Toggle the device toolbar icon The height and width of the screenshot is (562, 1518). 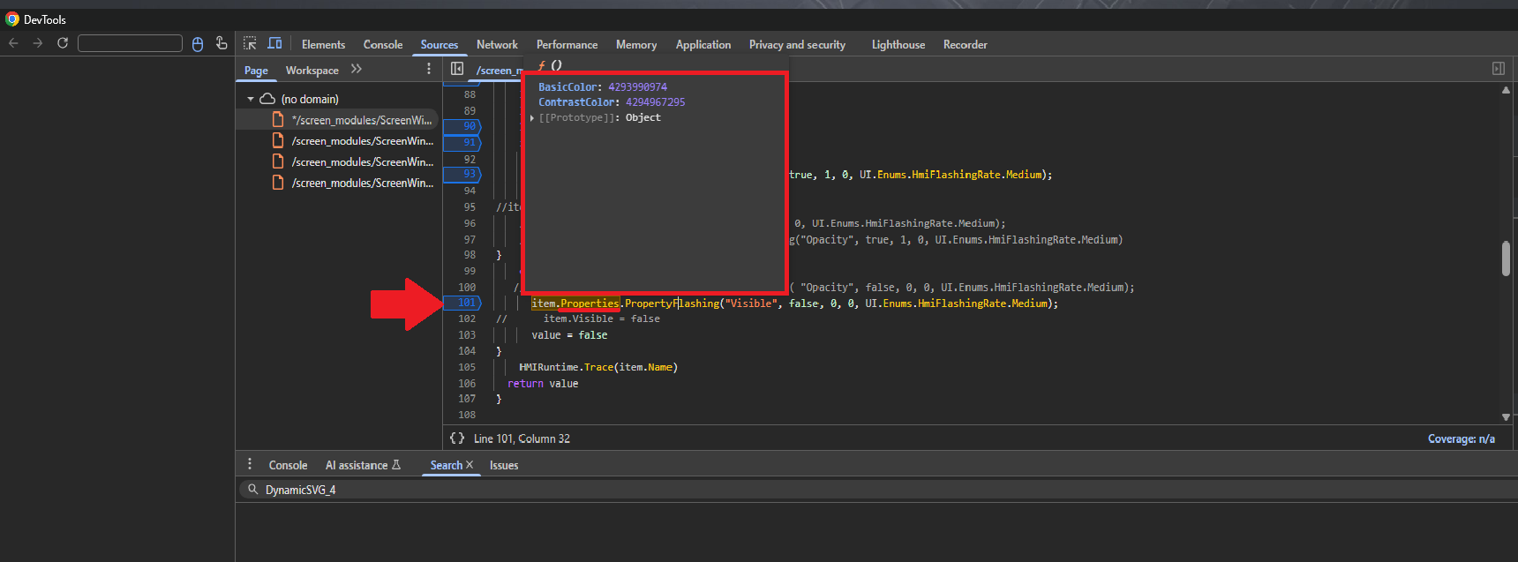coord(274,43)
